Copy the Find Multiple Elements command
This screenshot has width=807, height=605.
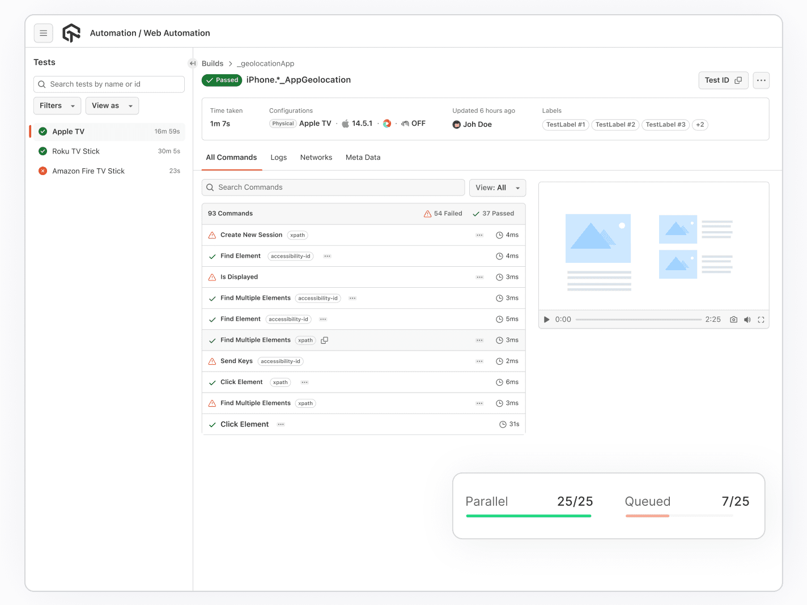tap(325, 340)
